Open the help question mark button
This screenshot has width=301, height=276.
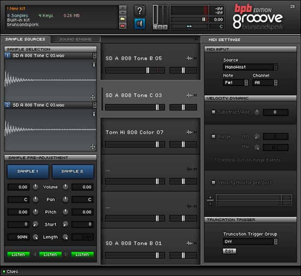140,11
